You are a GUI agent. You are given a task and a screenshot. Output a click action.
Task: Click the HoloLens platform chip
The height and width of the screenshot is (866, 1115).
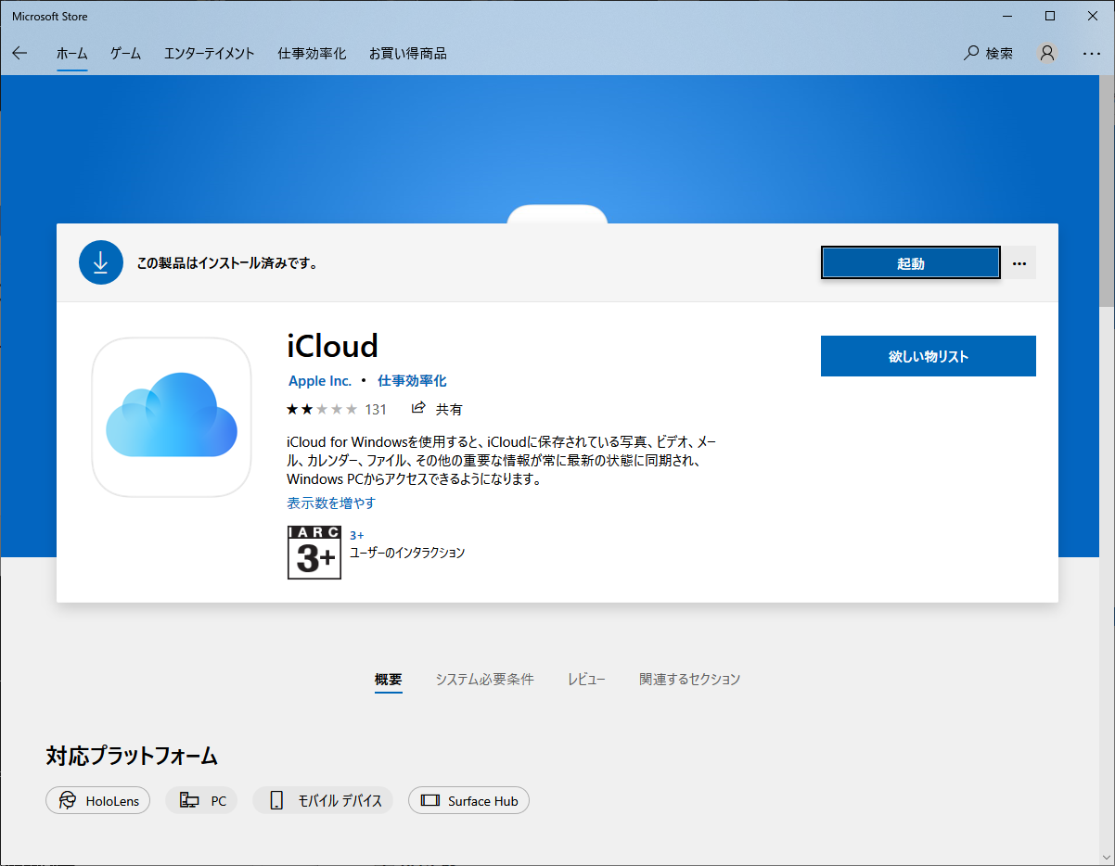(x=97, y=800)
